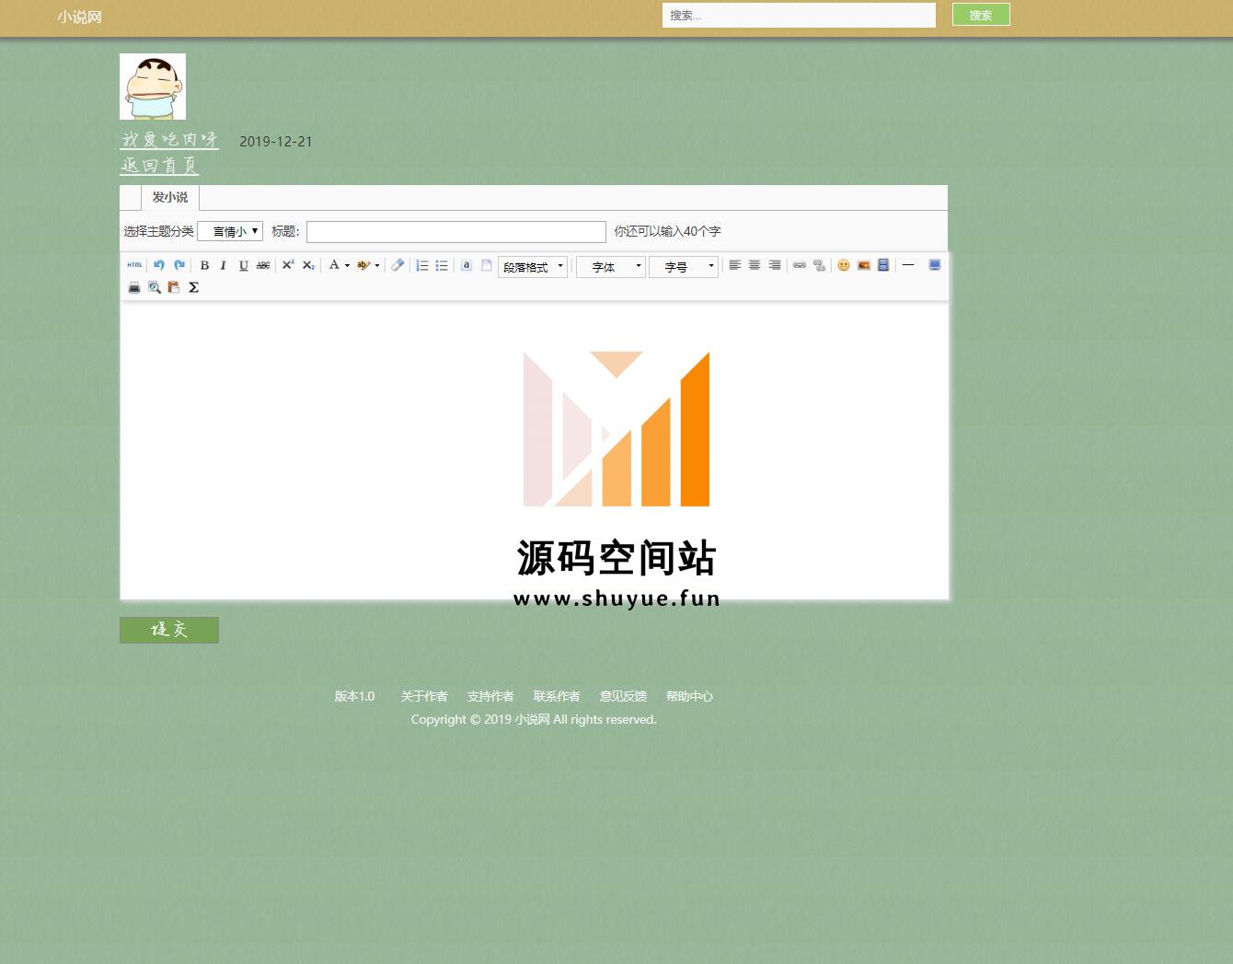Insert an emoticon smiley
The height and width of the screenshot is (964, 1233).
point(844,265)
